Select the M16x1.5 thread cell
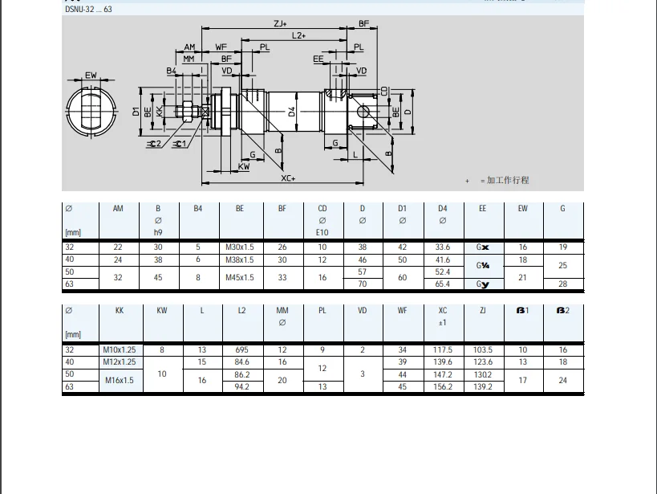This screenshot has height=494, width=657. [x=120, y=380]
